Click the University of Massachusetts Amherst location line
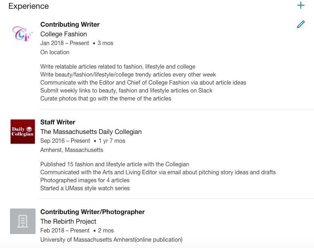Image resolution: width=314 pixels, height=248 pixels. pyautogui.click(x=111, y=240)
